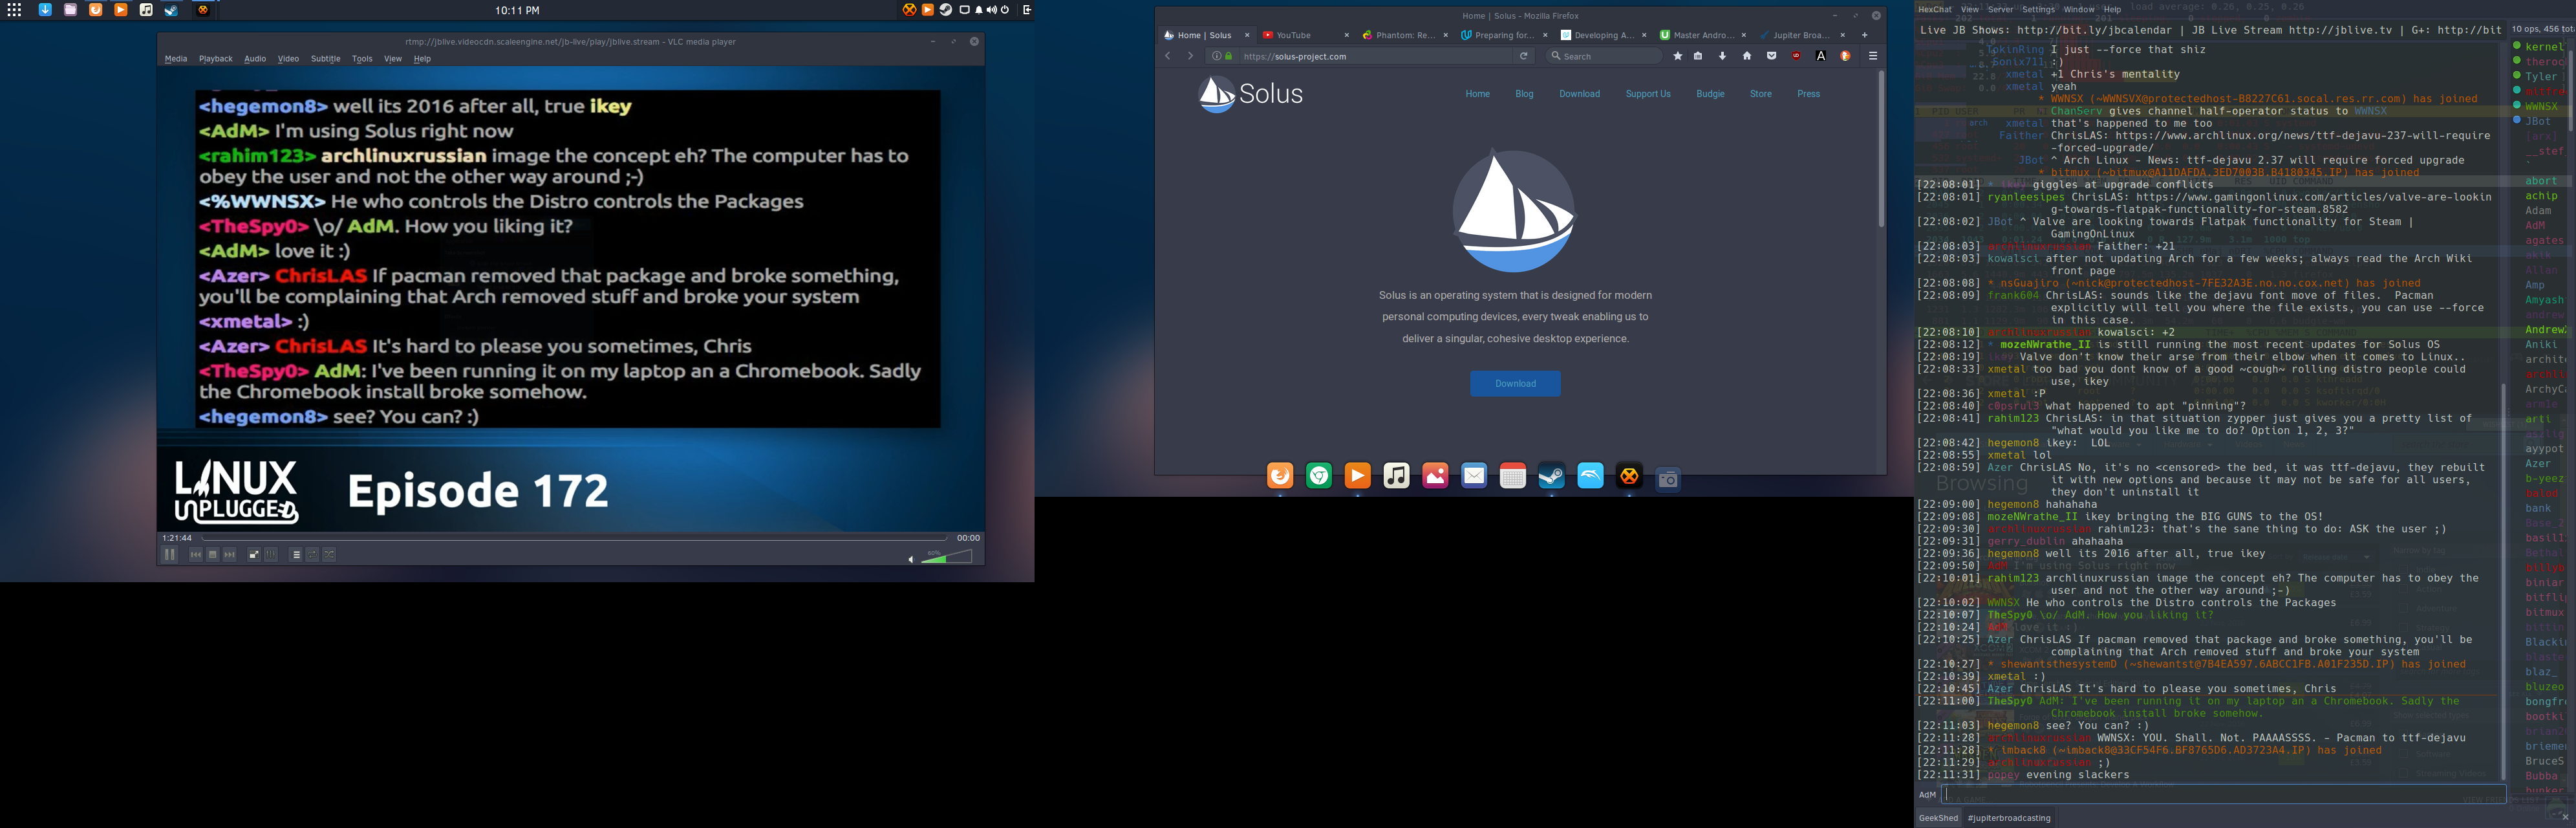This screenshot has width=2576, height=828.
Task: Click Firefox URL address field
Action: 1376,56
